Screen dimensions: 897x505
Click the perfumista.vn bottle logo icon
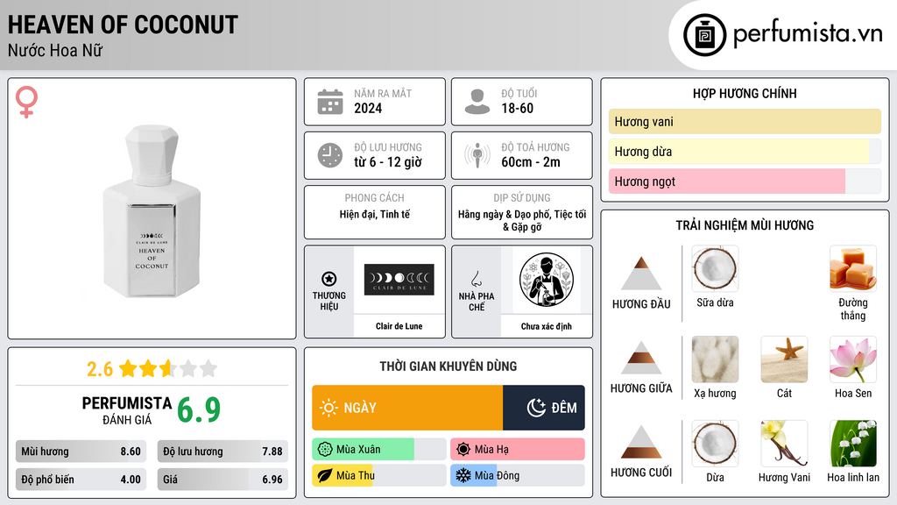[x=704, y=35]
